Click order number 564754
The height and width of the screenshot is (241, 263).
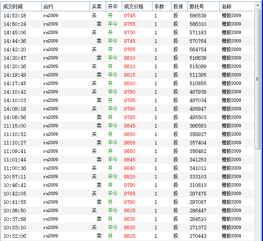[198, 50]
